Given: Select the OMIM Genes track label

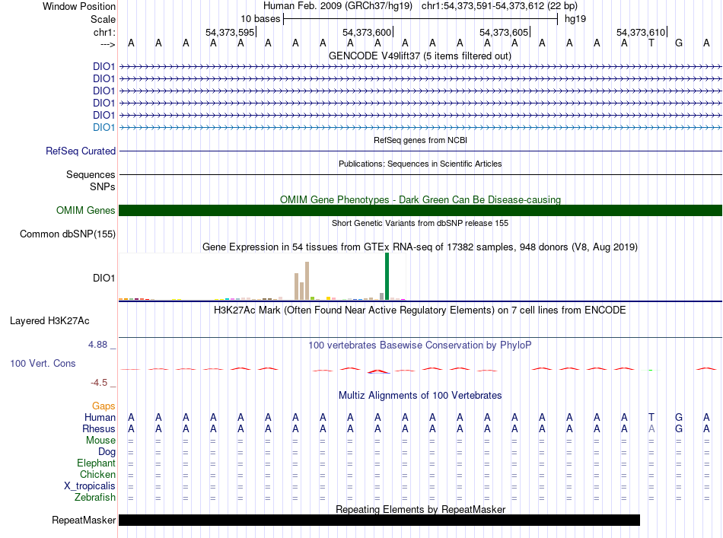Looking at the screenshot, I should tap(86, 211).
